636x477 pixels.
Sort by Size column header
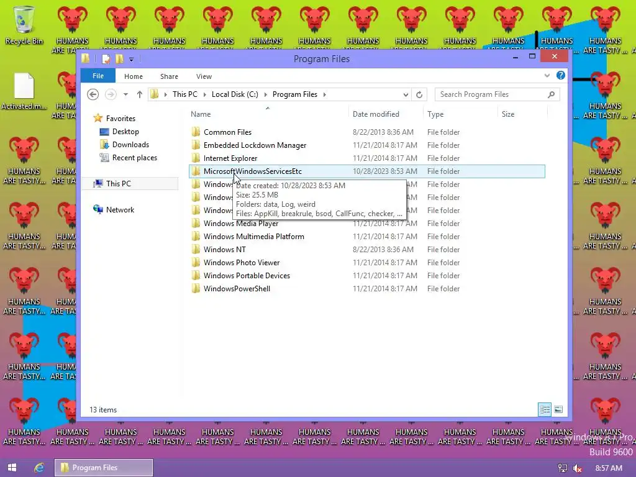click(522, 114)
